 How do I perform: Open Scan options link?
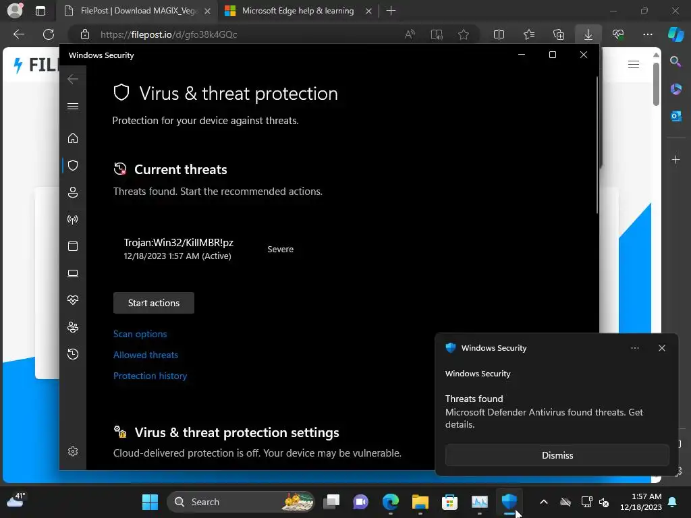point(140,334)
